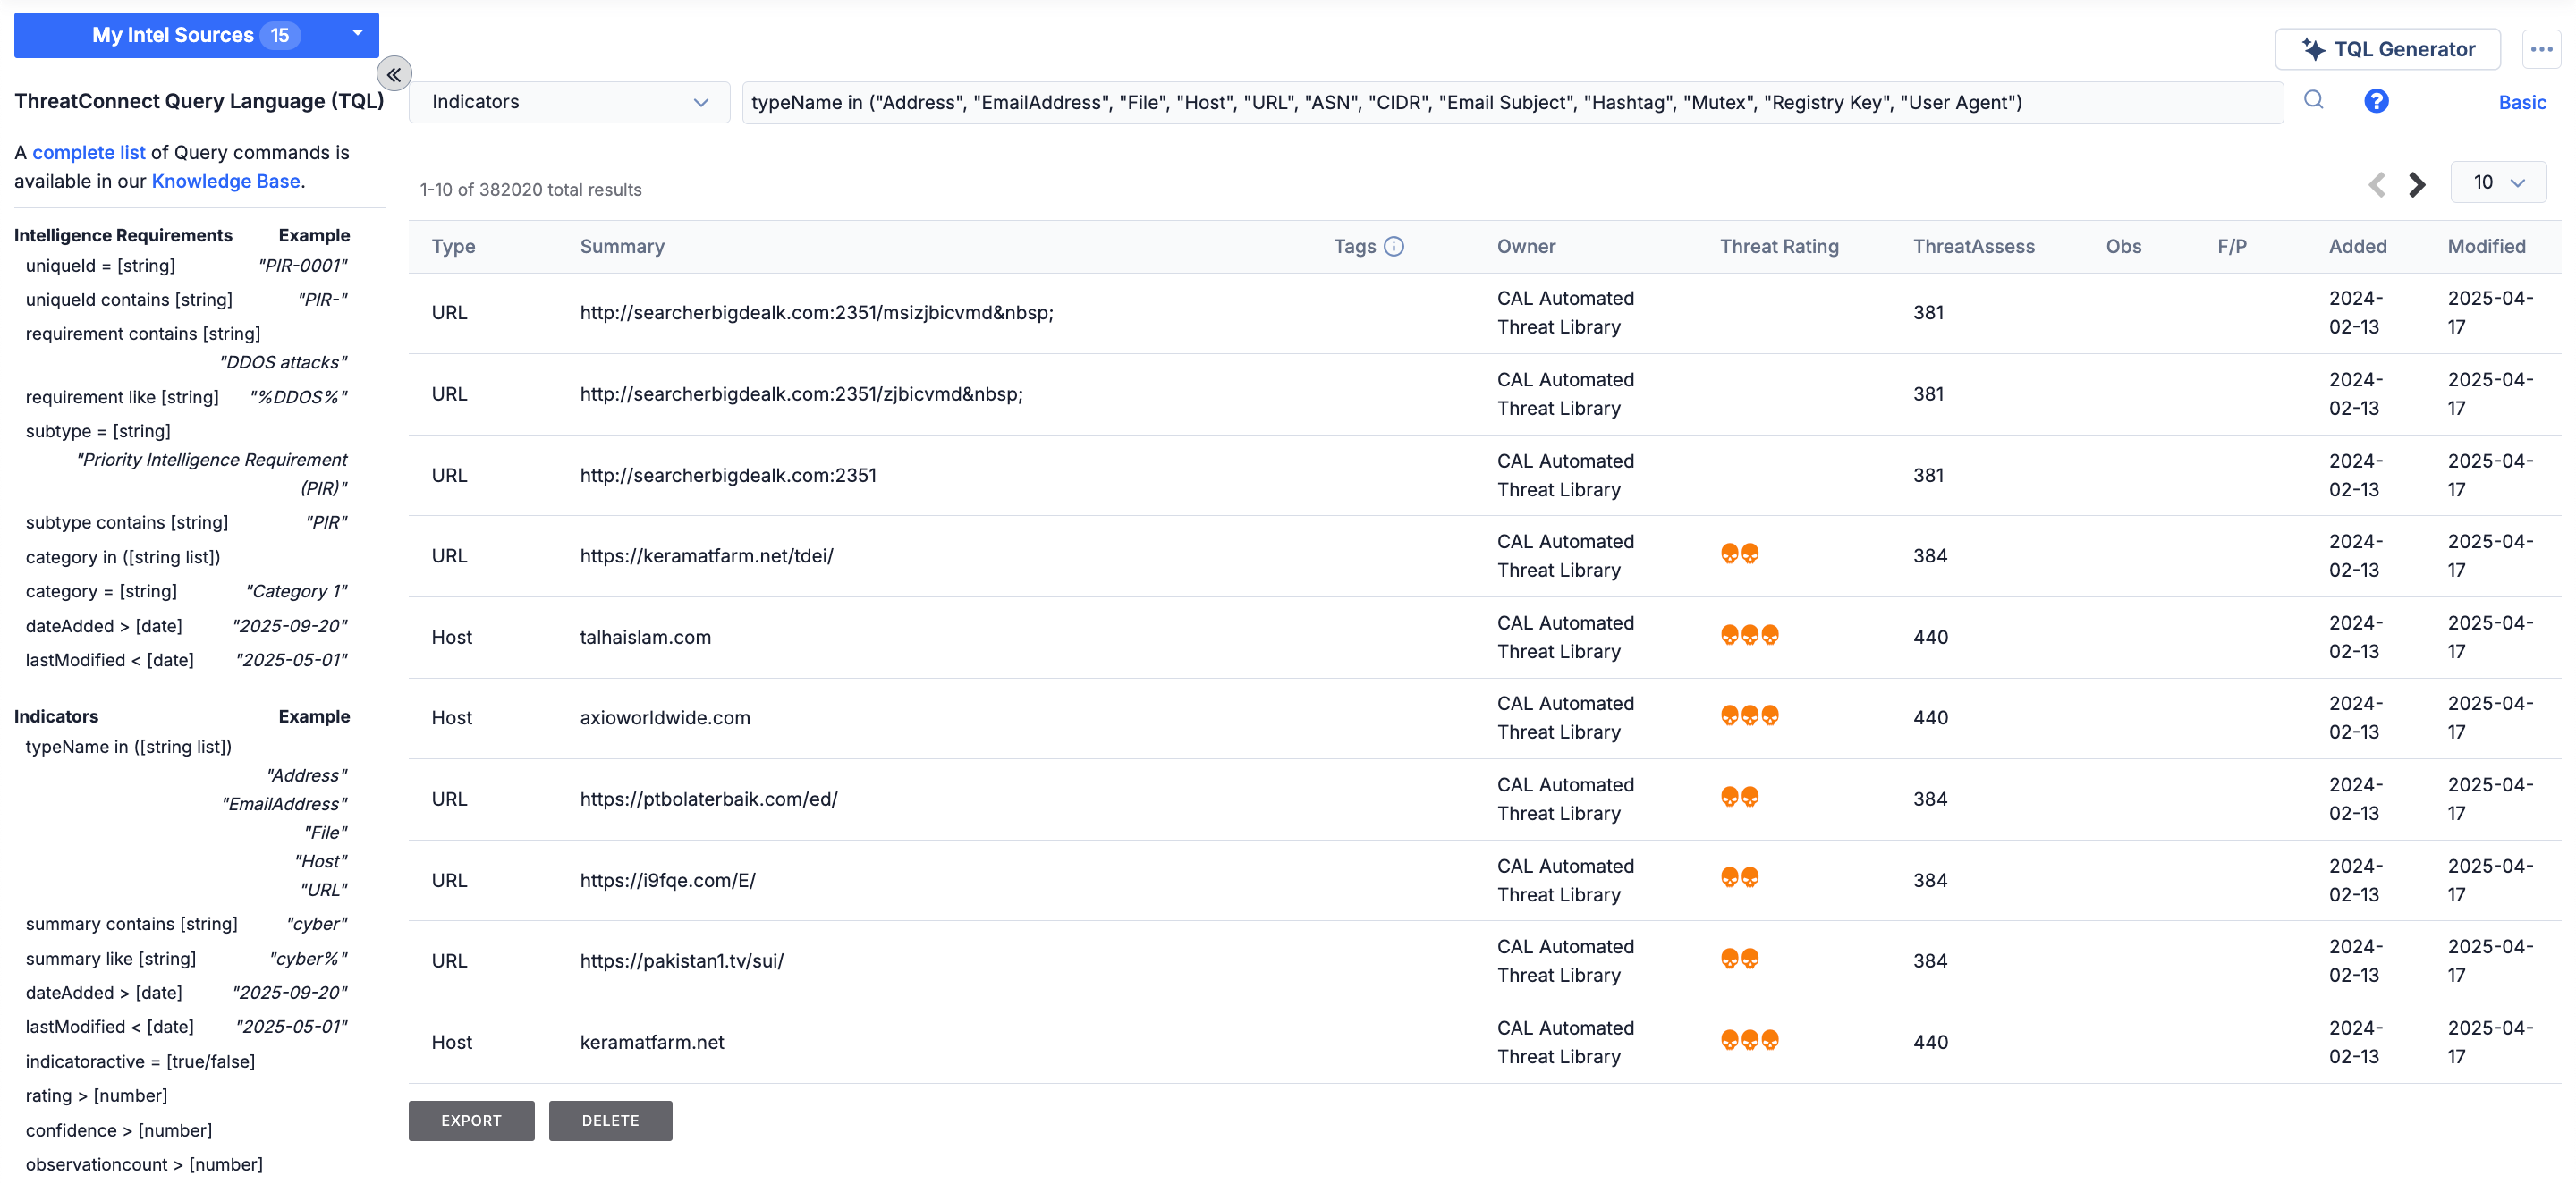Click threat rating skulls for https://pakistan1.tv/sui/
The height and width of the screenshot is (1184, 2576).
1739,959
